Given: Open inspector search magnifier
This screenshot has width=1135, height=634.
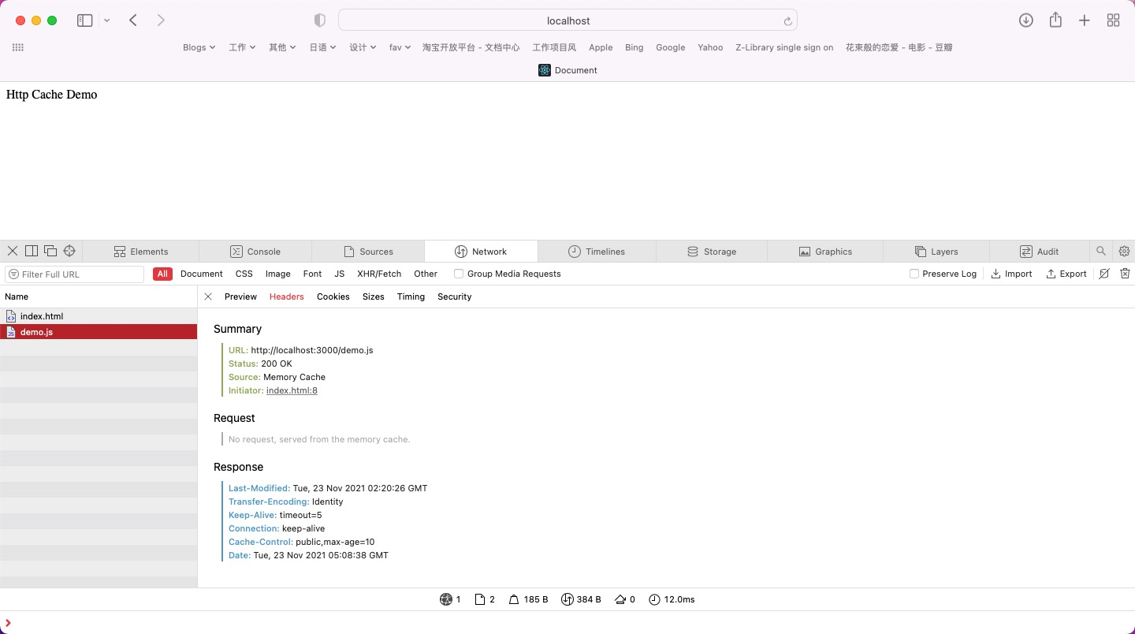Looking at the screenshot, I should pos(1100,251).
